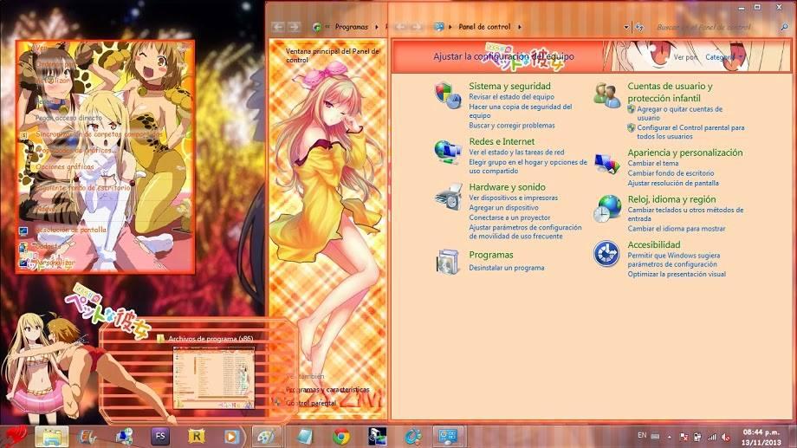
Task: Click Buscar y corregir problemas link
Action: click(x=512, y=125)
